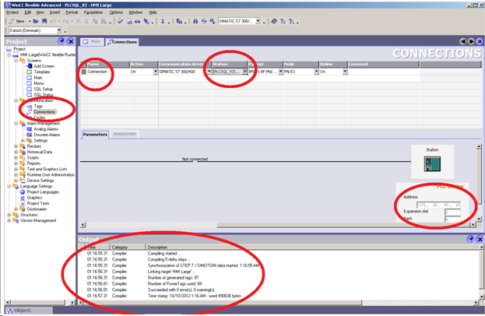485x316 pixels.
Task: Expand the Structures node
Action: 9,215
